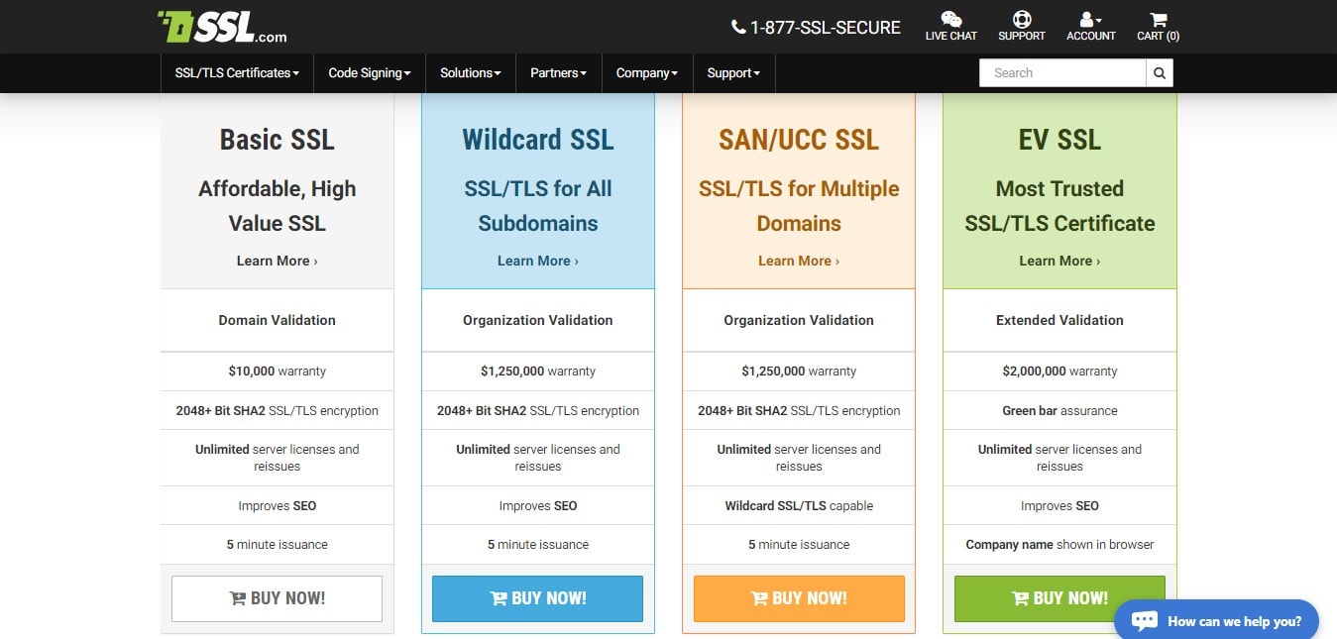Click the Domain Validation text
Viewport: 1337px width, 639px height.
point(278,320)
